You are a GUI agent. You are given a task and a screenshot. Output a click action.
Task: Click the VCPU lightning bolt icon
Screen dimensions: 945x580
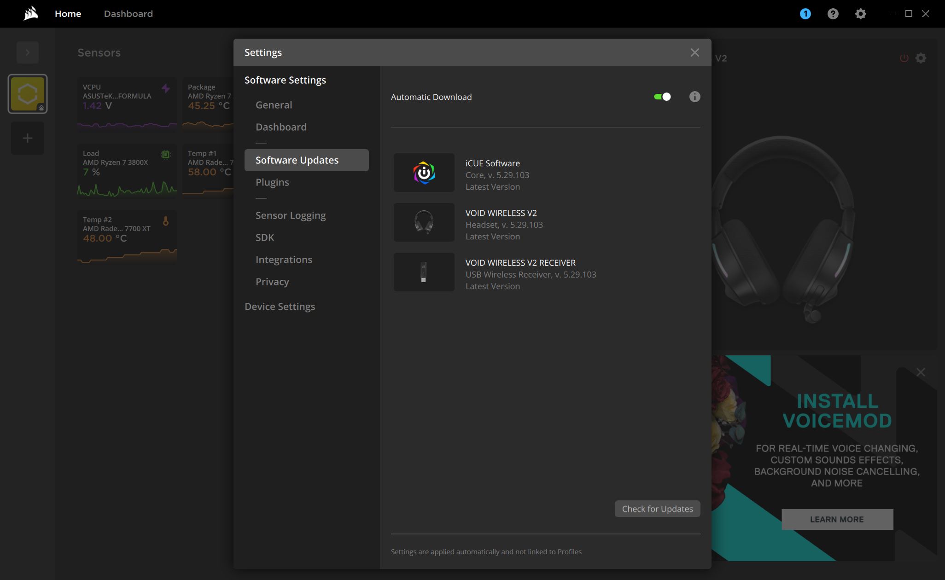166,88
